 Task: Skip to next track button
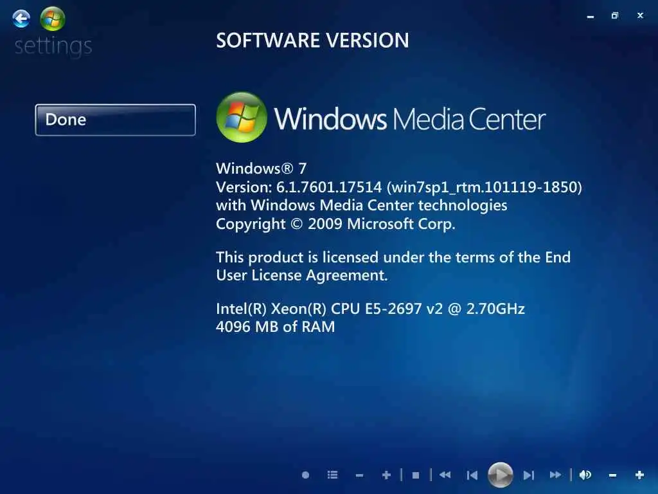529,475
